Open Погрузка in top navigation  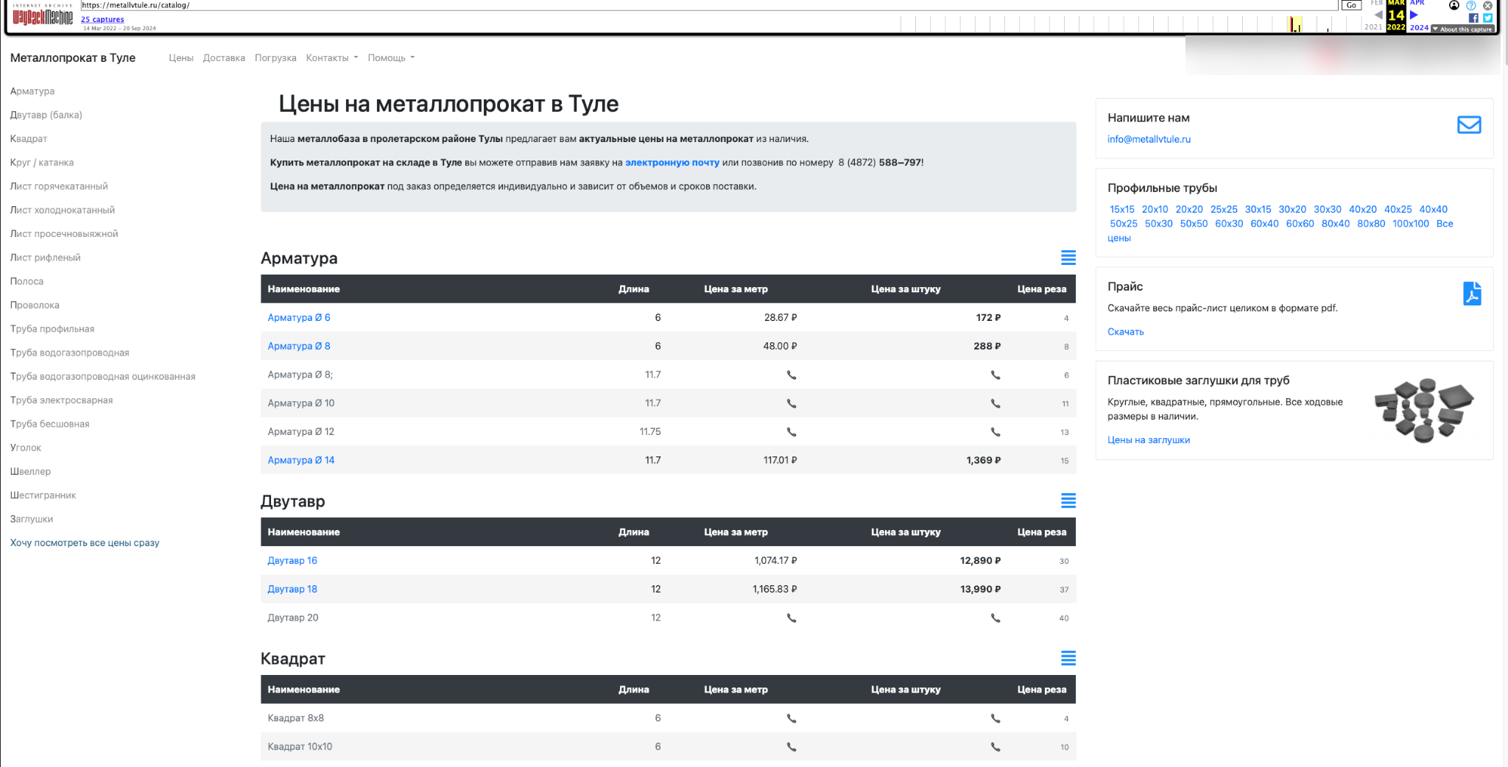(x=275, y=58)
